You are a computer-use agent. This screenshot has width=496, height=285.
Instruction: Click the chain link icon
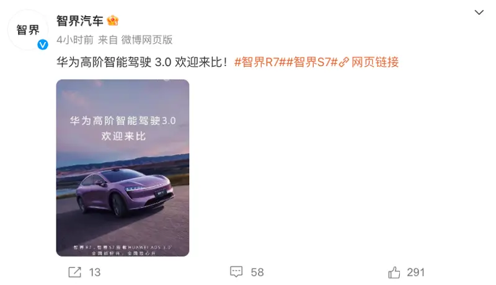pyautogui.click(x=344, y=62)
